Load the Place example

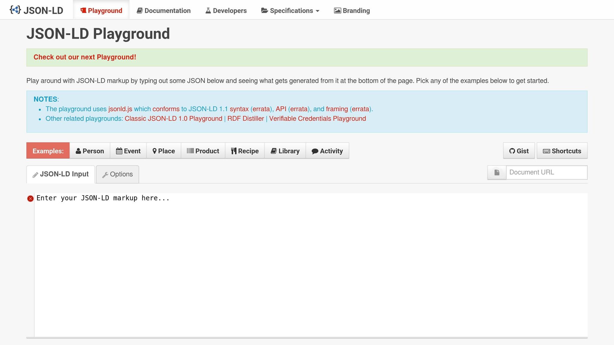click(164, 151)
